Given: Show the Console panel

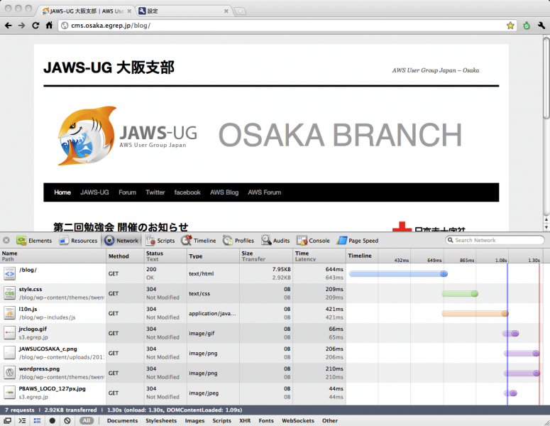Looking at the screenshot, I should pyautogui.click(x=313, y=241).
